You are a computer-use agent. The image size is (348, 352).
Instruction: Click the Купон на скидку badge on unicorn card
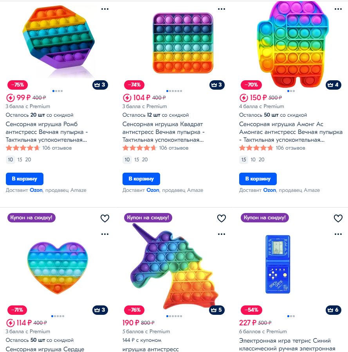[x=148, y=218]
